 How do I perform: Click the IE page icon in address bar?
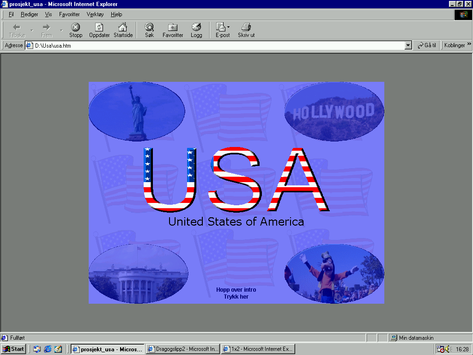coord(29,46)
